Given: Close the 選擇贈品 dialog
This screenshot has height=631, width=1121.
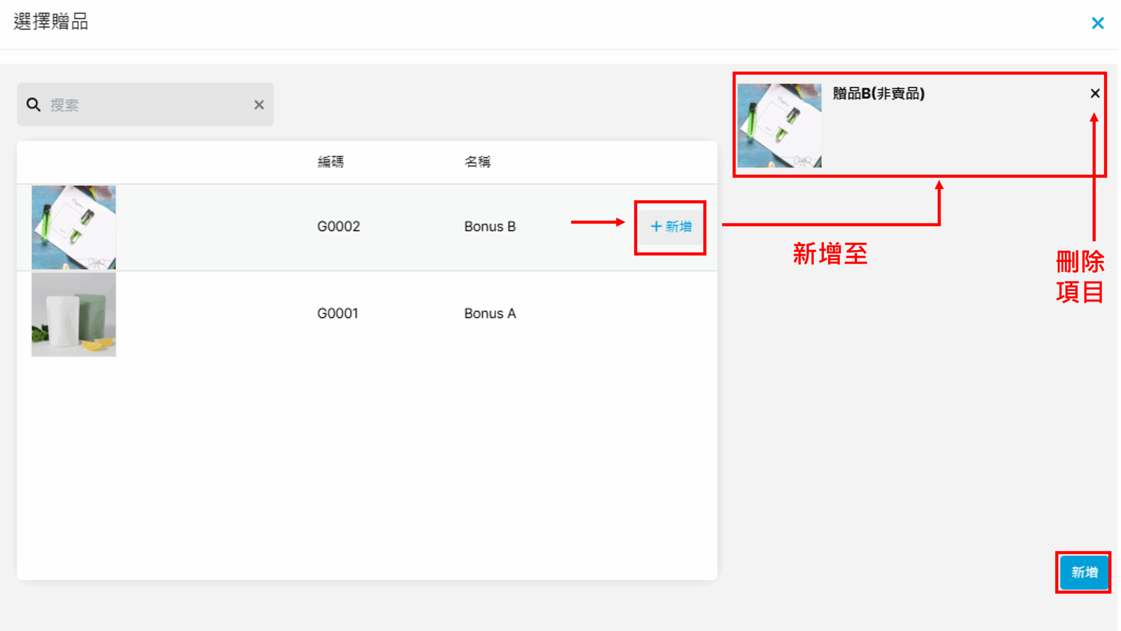Looking at the screenshot, I should pyautogui.click(x=1097, y=23).
